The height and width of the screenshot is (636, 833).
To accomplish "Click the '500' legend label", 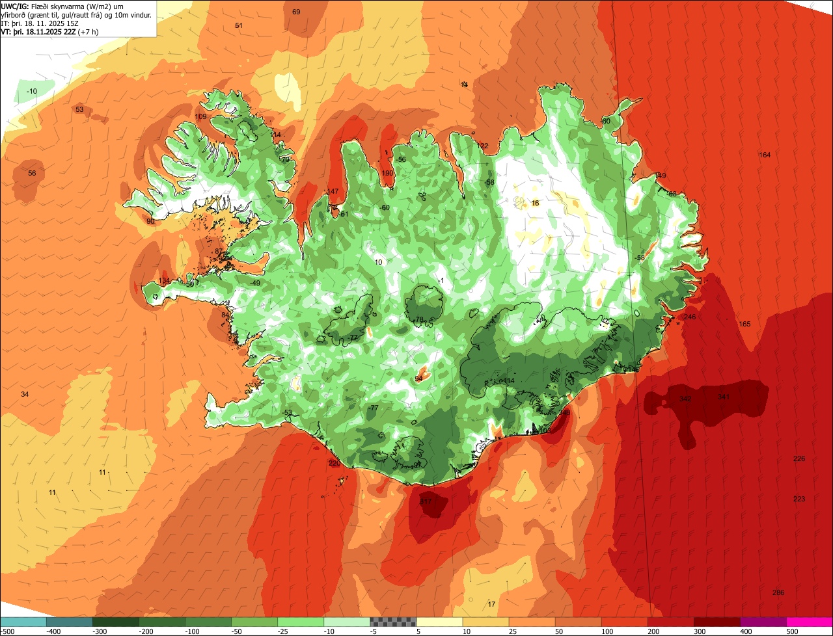I will coord(792,631).
